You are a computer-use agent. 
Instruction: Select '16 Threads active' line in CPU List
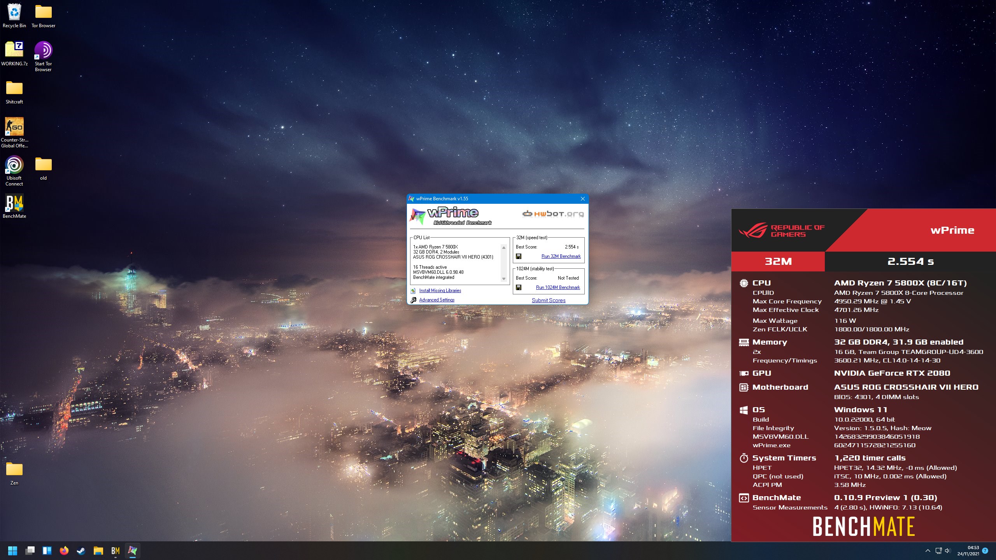pyautogui.click(x=430, y=267)
